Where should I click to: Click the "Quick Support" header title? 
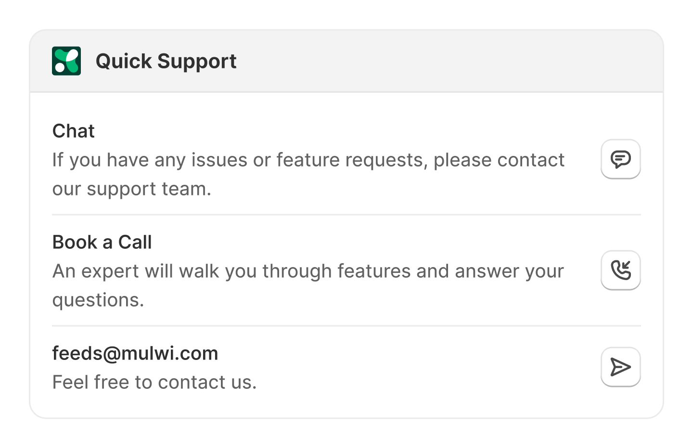(166, 61)
